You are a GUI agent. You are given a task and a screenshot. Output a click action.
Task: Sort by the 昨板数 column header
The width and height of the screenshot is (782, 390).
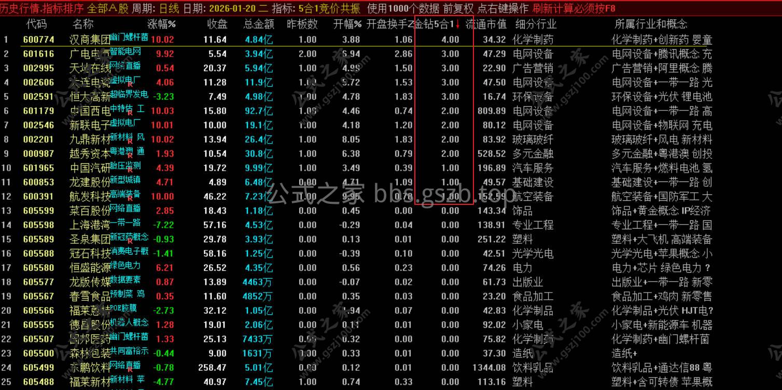(x=302, y=24)
